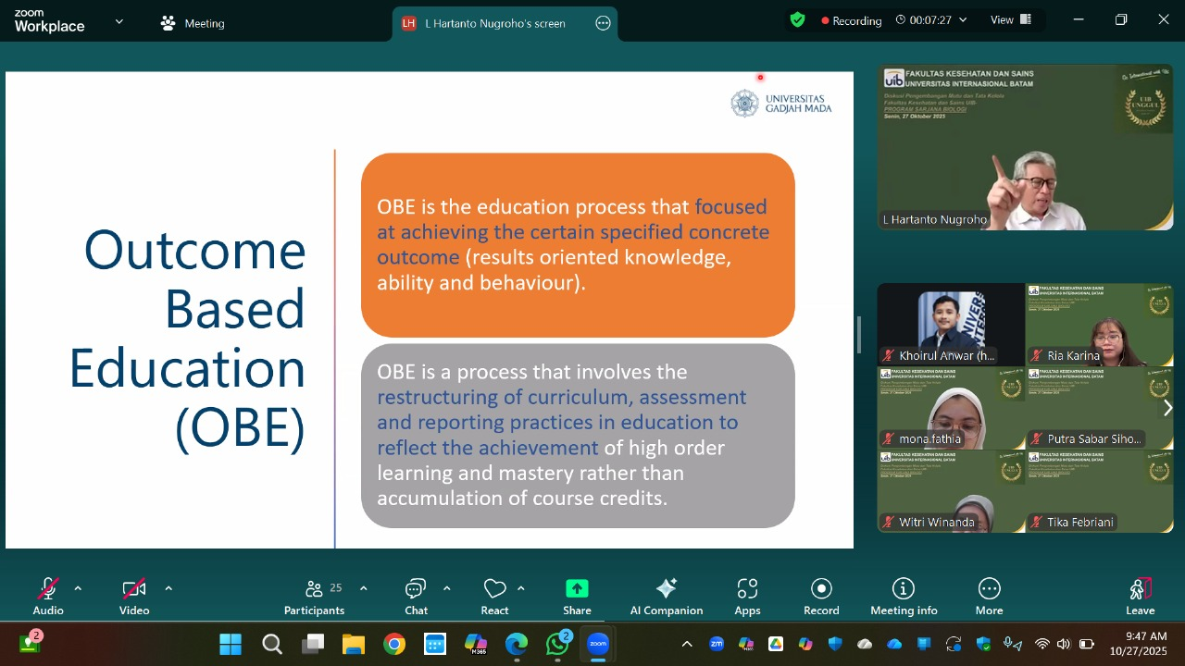Show next page of participant videos
1185x666 pixels.
click(1167, 408)
